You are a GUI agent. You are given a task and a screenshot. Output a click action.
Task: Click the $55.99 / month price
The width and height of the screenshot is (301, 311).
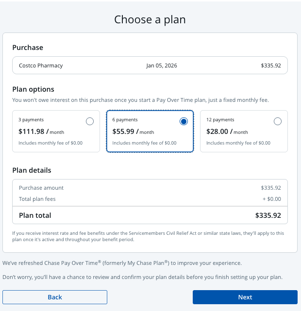coord(133,131)
